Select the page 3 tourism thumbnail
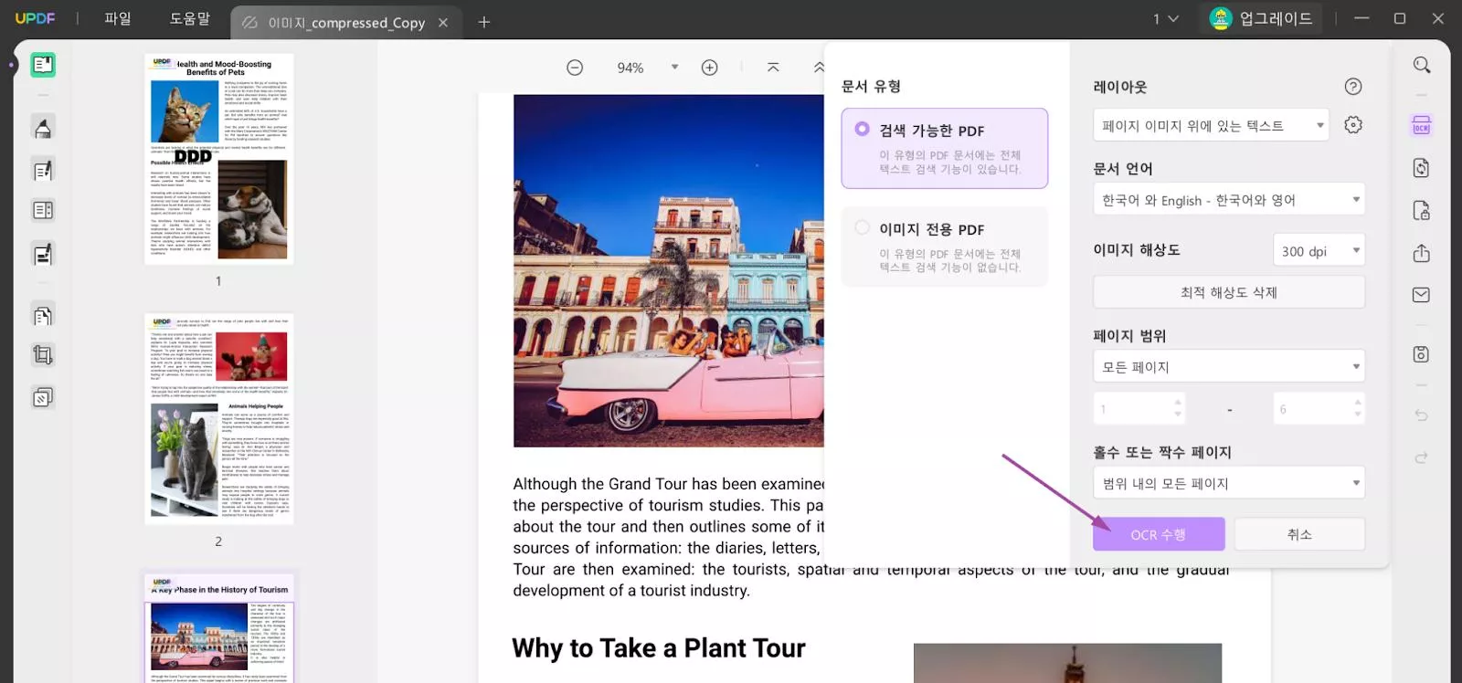The image size is (1462, 683). click(x=218, y=628)
